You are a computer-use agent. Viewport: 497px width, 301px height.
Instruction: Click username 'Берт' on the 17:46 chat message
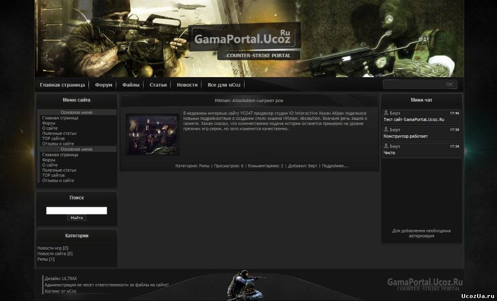click(x=395, y=113)
